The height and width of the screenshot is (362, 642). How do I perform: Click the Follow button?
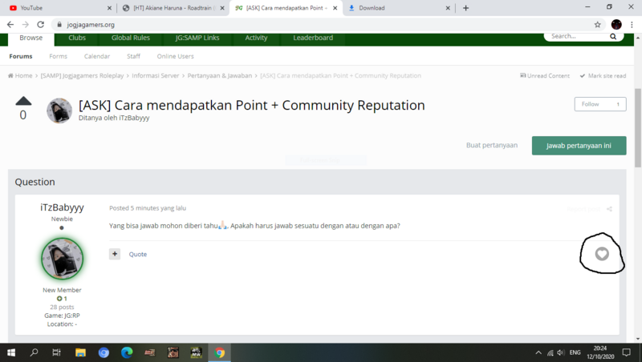(600, 104)
